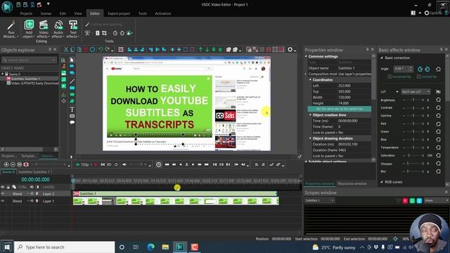Jump to the timeline start
Screen dimensions: 450x253
coord(167,164)
